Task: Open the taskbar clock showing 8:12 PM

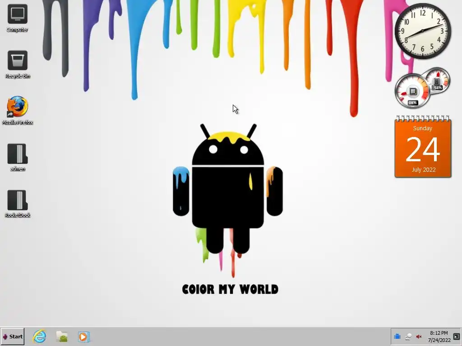Action: (x=439, y=333)
